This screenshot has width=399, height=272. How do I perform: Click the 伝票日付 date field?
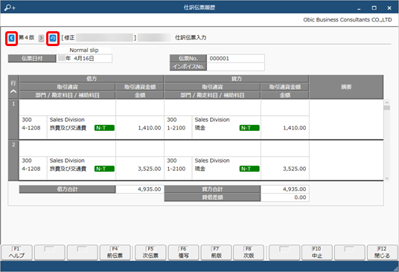coord(84,59)
